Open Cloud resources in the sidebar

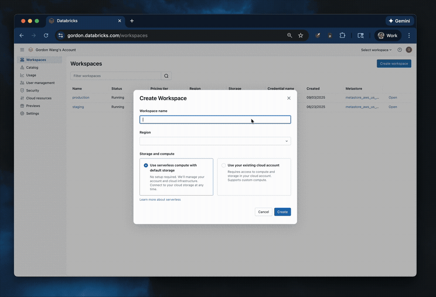point(40,98)
